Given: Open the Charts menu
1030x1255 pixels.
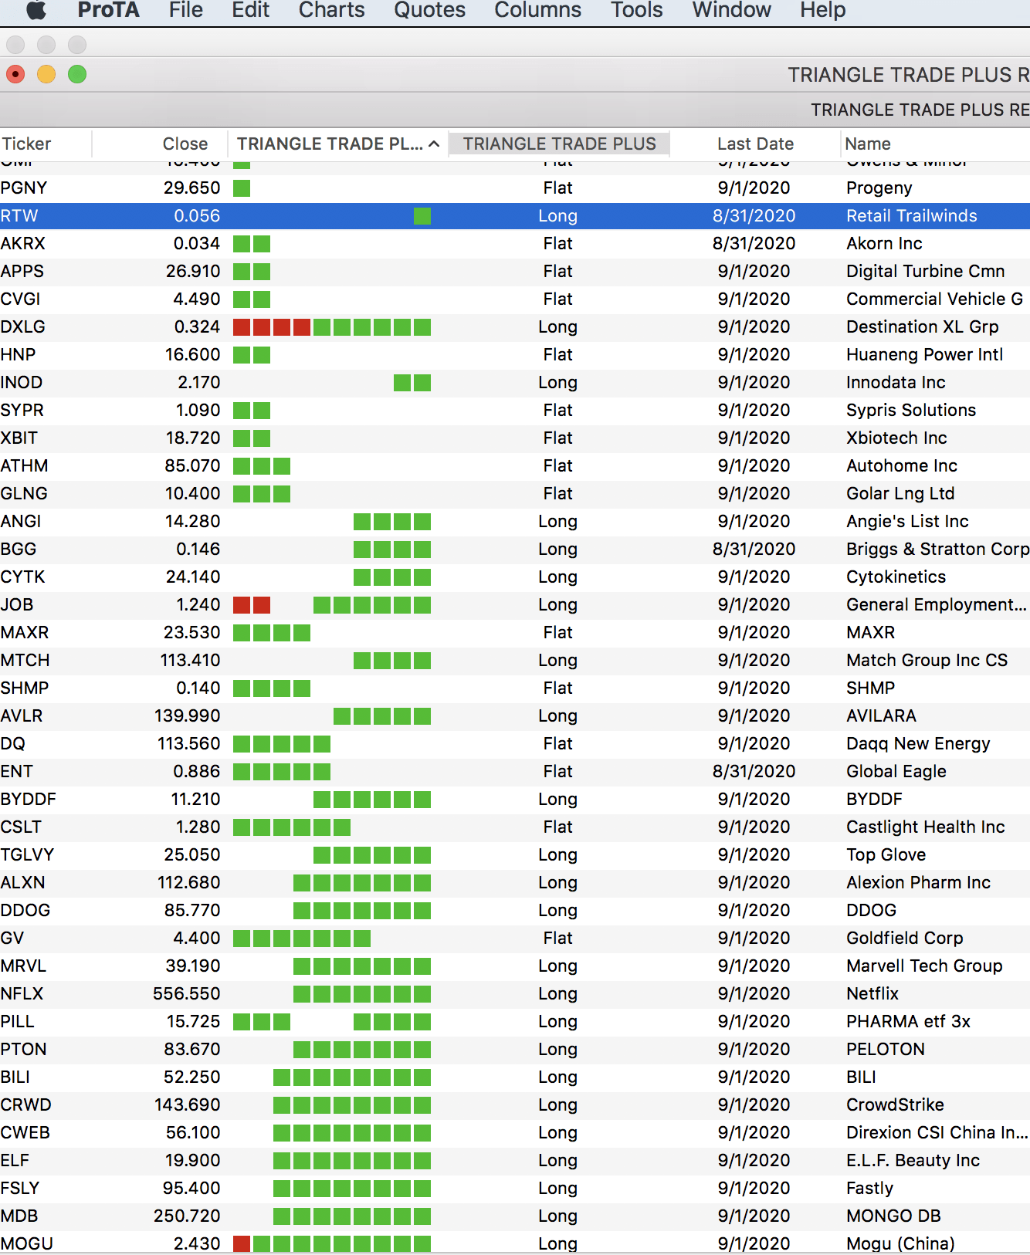Looking at the screenshot, I should (x=331, y=10).
